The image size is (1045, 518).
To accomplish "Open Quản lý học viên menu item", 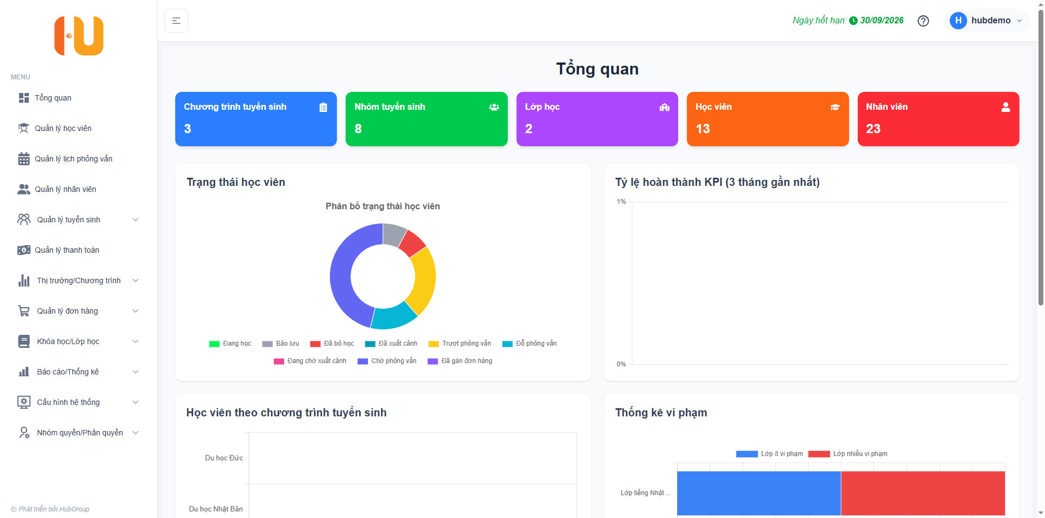I will pyautogui.click(x=63, y=128).
